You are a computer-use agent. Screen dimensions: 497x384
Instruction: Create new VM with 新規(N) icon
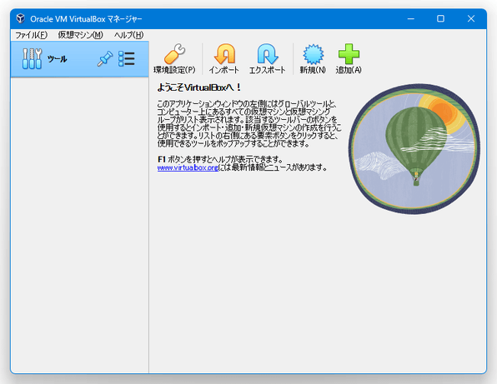point(314,54)
